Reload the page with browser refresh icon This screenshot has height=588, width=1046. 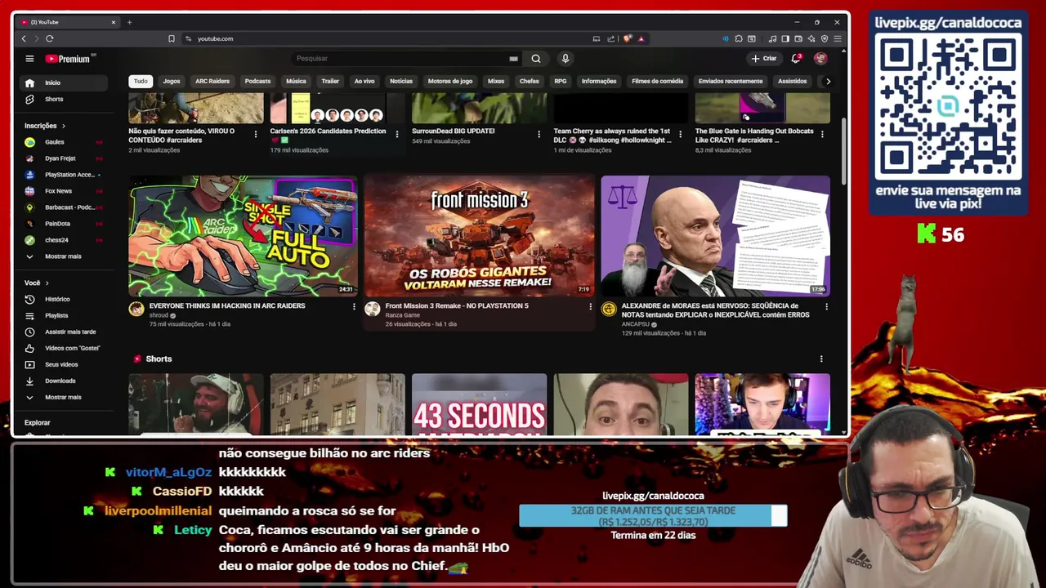pyautogui.click(x=50, y=38)
